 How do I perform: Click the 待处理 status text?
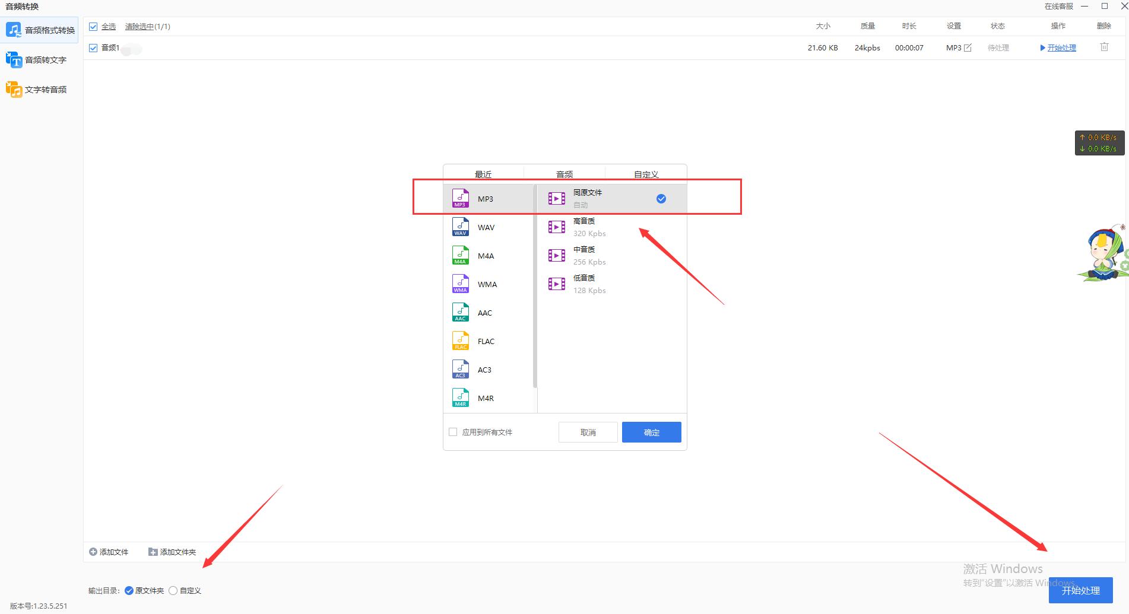[998, 48]
